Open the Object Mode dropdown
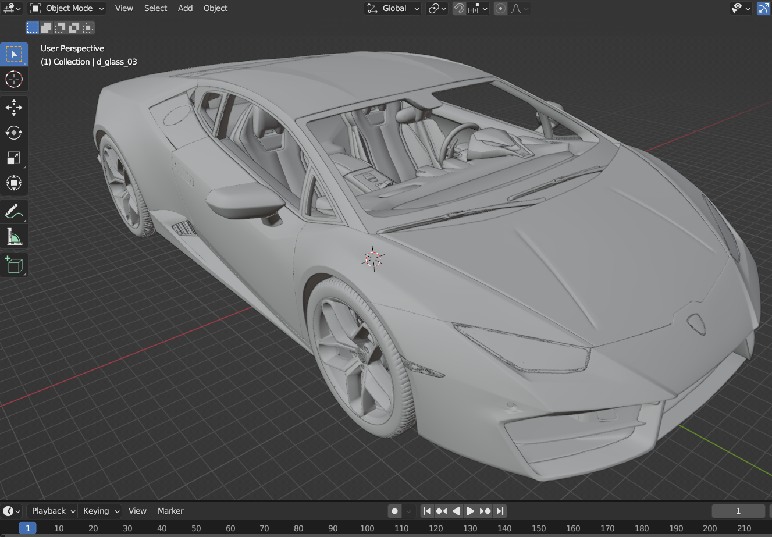This screenshot has width=772, height=537. click(x=67, y=8)
